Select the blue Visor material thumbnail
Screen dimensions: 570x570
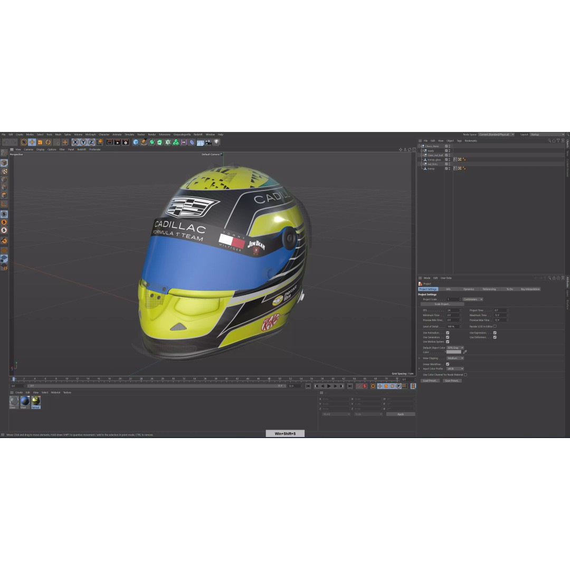[25, 402]
